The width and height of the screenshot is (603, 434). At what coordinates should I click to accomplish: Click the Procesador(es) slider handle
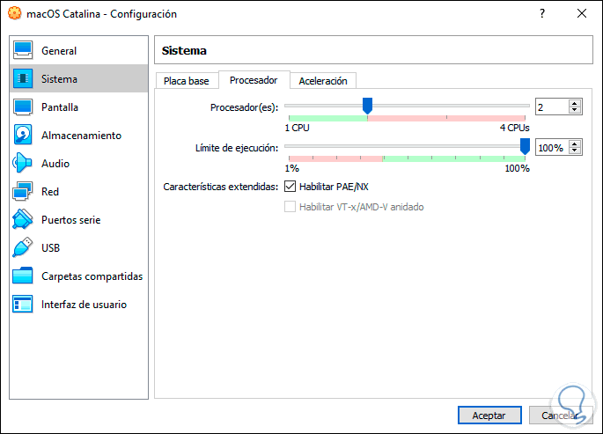(368, 106)
